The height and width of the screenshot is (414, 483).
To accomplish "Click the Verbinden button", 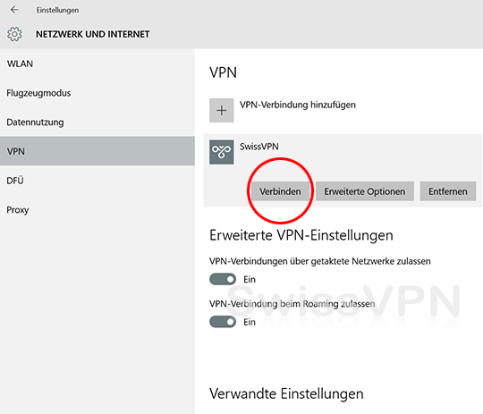I will click(280, 191).
